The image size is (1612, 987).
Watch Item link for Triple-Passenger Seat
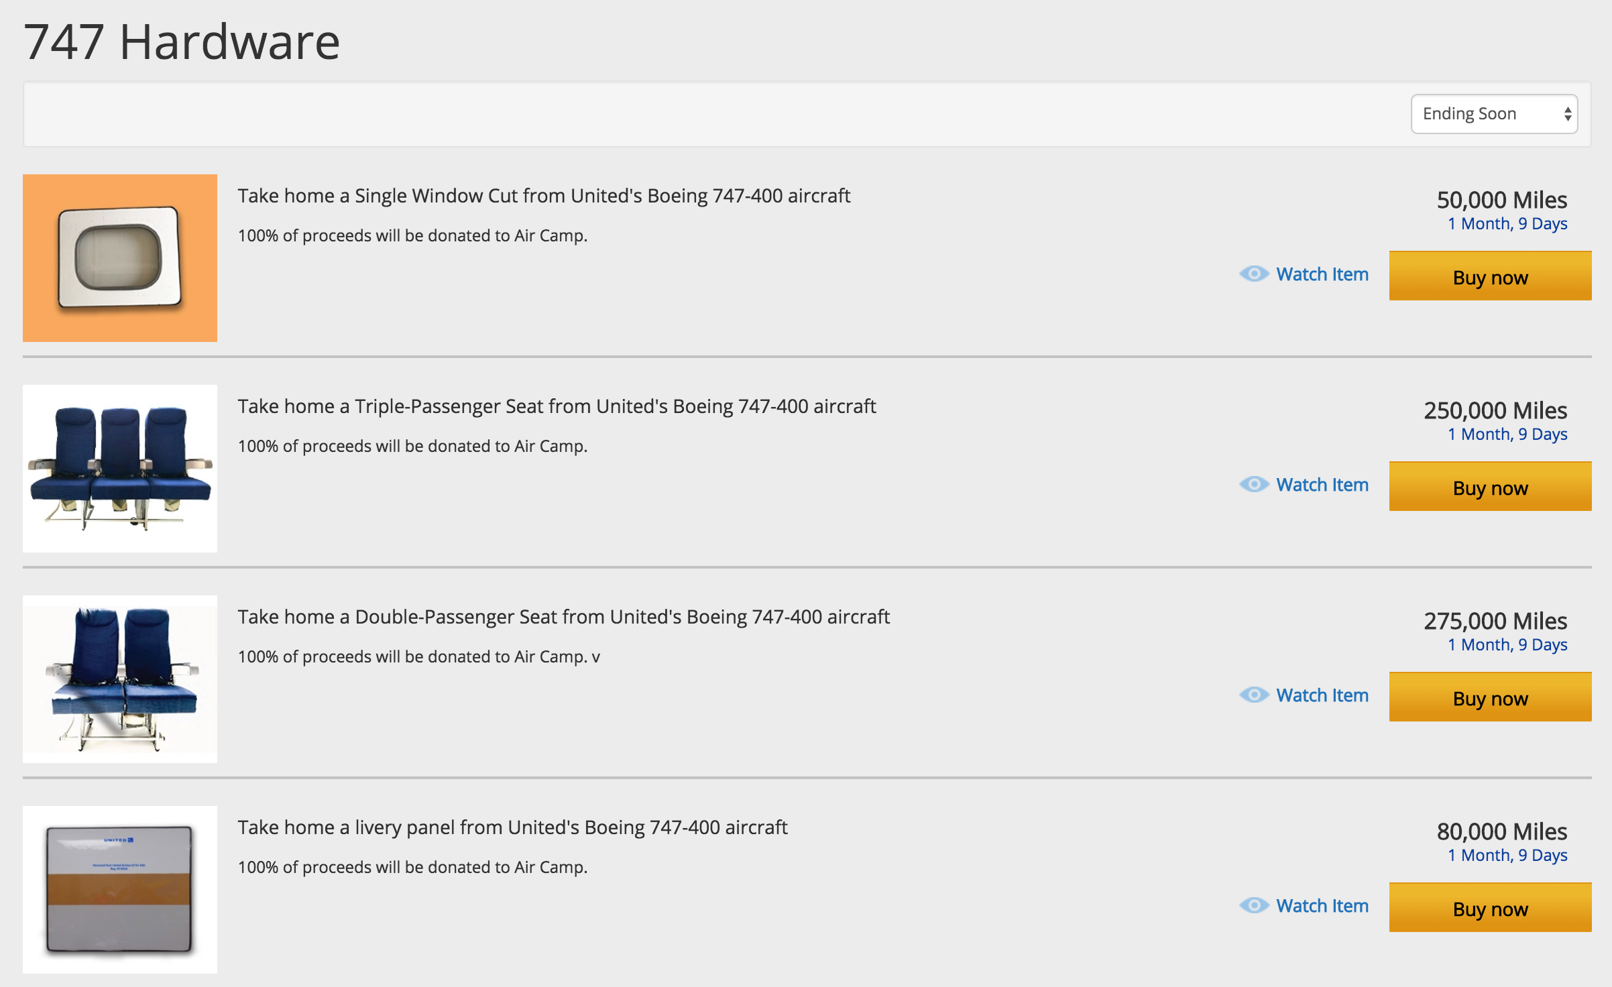(1322, 485)
